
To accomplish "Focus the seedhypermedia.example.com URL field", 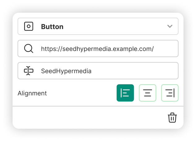I will (97, 49).
